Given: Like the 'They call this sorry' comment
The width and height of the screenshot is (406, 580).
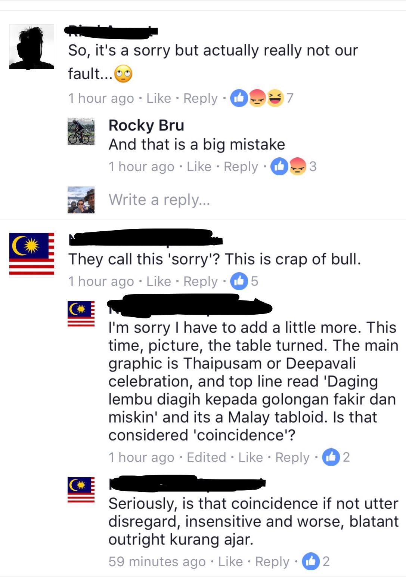Looking at the screenshot, I should coord(159,281).
